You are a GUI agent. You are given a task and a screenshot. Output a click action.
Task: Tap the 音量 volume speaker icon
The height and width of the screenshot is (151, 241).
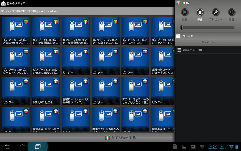(231, 12)
